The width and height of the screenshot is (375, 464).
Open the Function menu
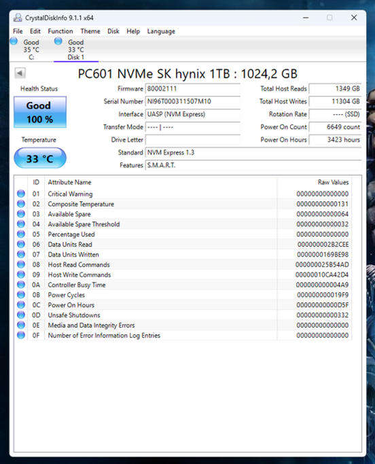click(60, 31)
